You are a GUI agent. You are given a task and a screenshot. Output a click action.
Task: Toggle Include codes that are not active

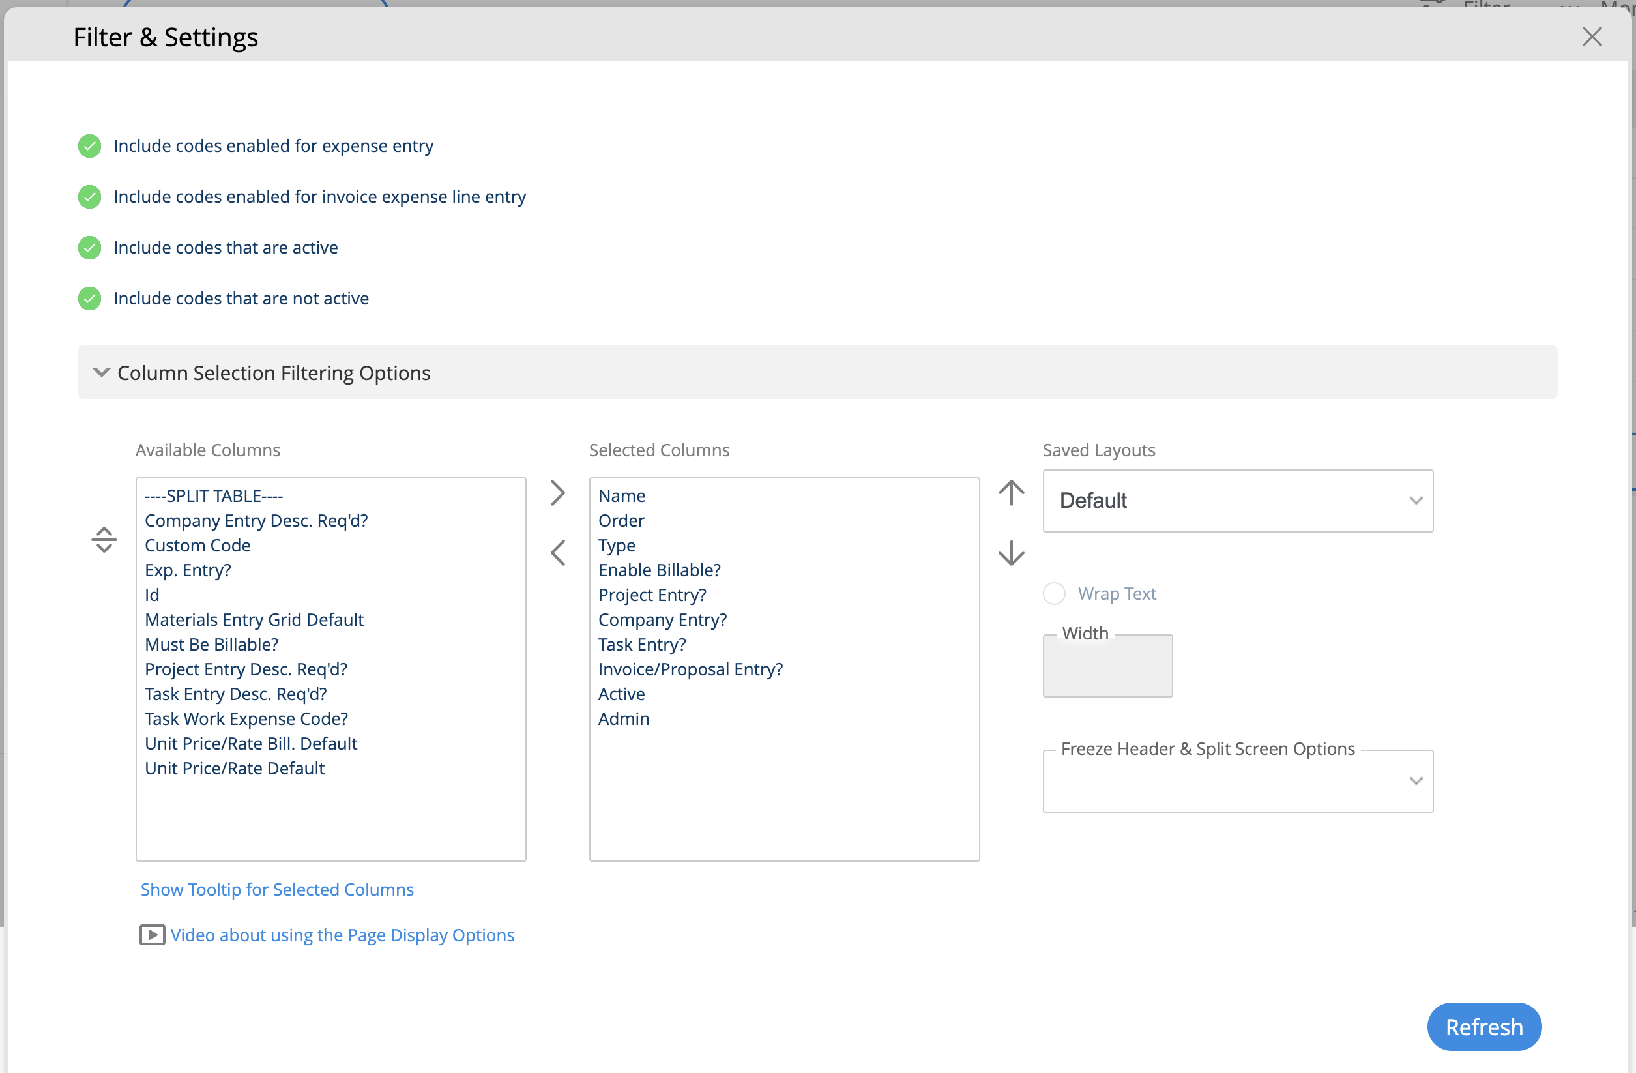[x=89, y=299]
